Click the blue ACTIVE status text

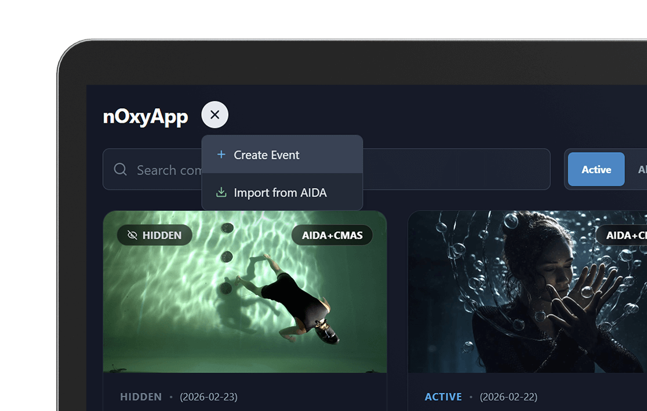(x=443, y=397)
